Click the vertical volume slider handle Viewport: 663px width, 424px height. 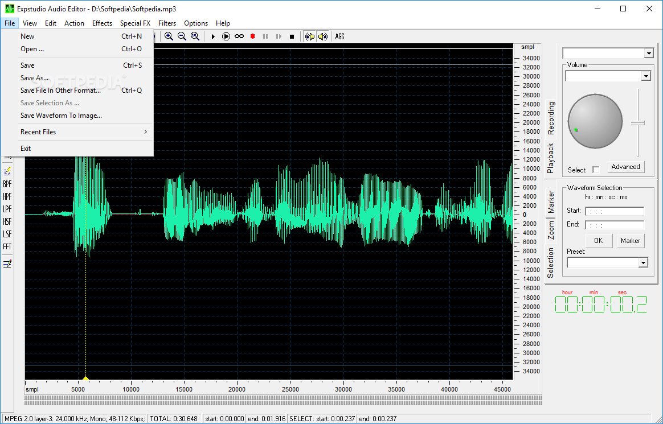click(x=637, y=123)
